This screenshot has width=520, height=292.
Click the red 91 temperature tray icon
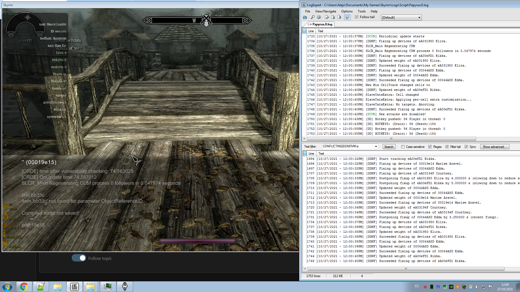tap(425, 287)
